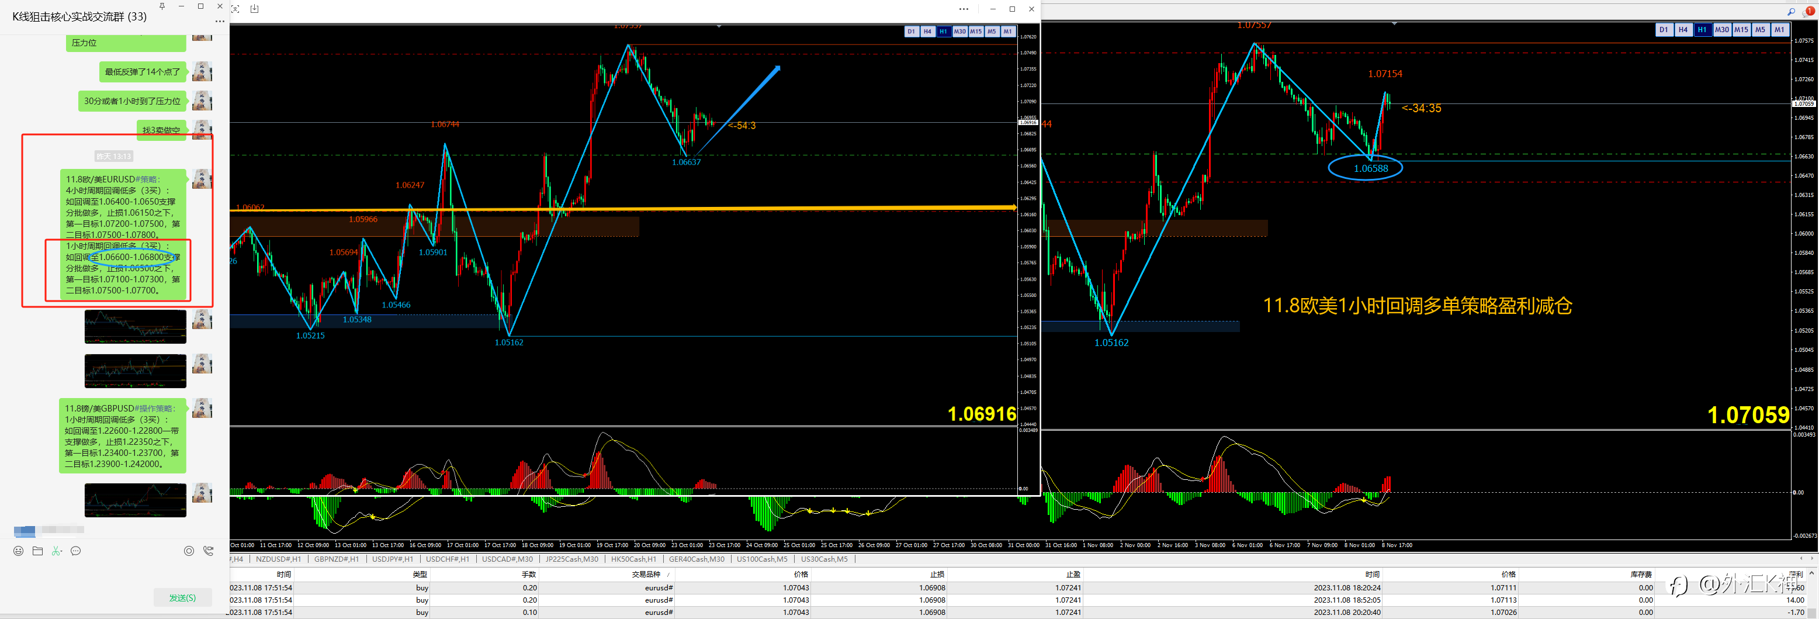Image resolution: width=1819 pixels, height=619 pixels.
Task: Switch to NZDUSD#,H1 chart tab
Action: click(278, 559)
